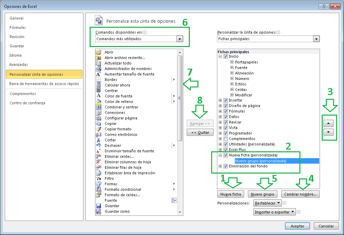This screenshot has width=344, height=235.
Task: Click the Aumentar tamaño de fuente icon
Action: (x=99, y=74)
